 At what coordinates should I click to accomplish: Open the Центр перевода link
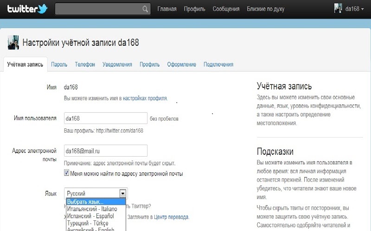171,217
